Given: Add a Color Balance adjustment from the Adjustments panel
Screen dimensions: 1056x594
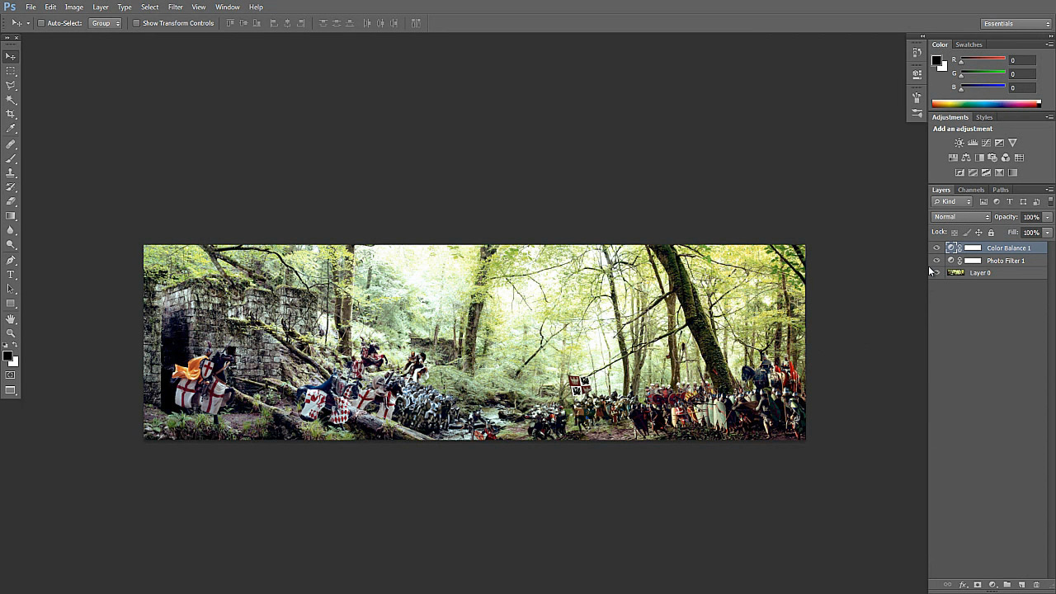Looking at the screenshot, I should coord(966,158).
